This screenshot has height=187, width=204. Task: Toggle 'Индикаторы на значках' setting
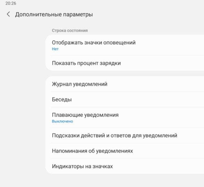pyautogui.click(x=82, y=166)
